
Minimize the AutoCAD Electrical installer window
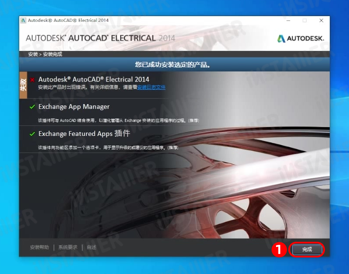point(288,20)
